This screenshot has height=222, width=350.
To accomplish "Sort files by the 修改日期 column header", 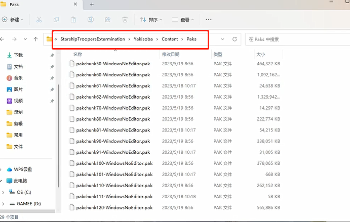I will (170, 54).
